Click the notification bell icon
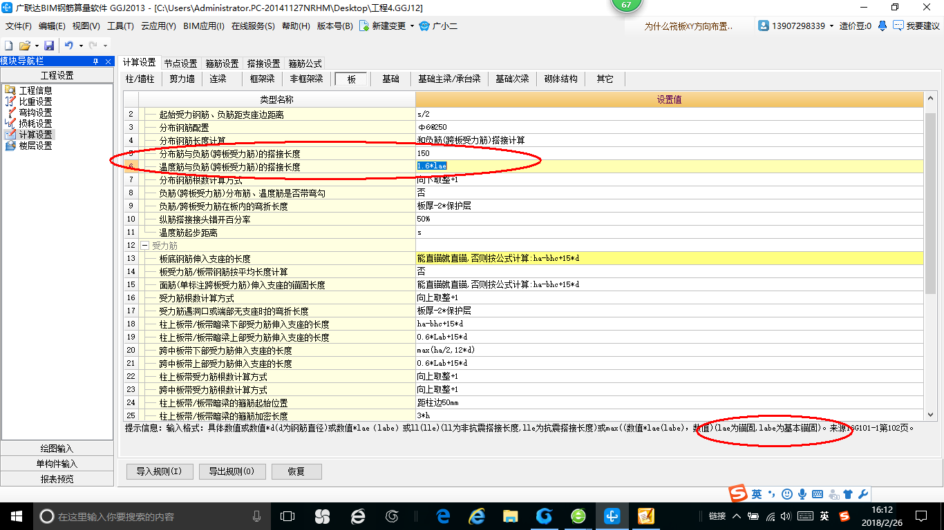 [x=882, y=26]
